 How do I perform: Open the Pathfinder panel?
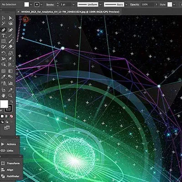(10, 176)
